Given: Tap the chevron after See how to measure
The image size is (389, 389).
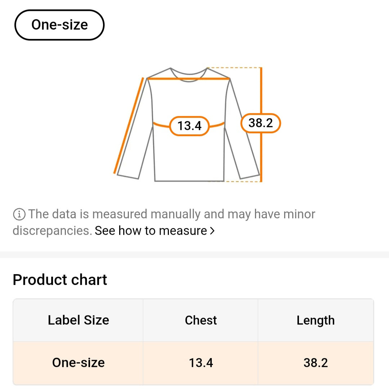Looking at the screenshot, I should pyautogui.click(x=212, y=231).
